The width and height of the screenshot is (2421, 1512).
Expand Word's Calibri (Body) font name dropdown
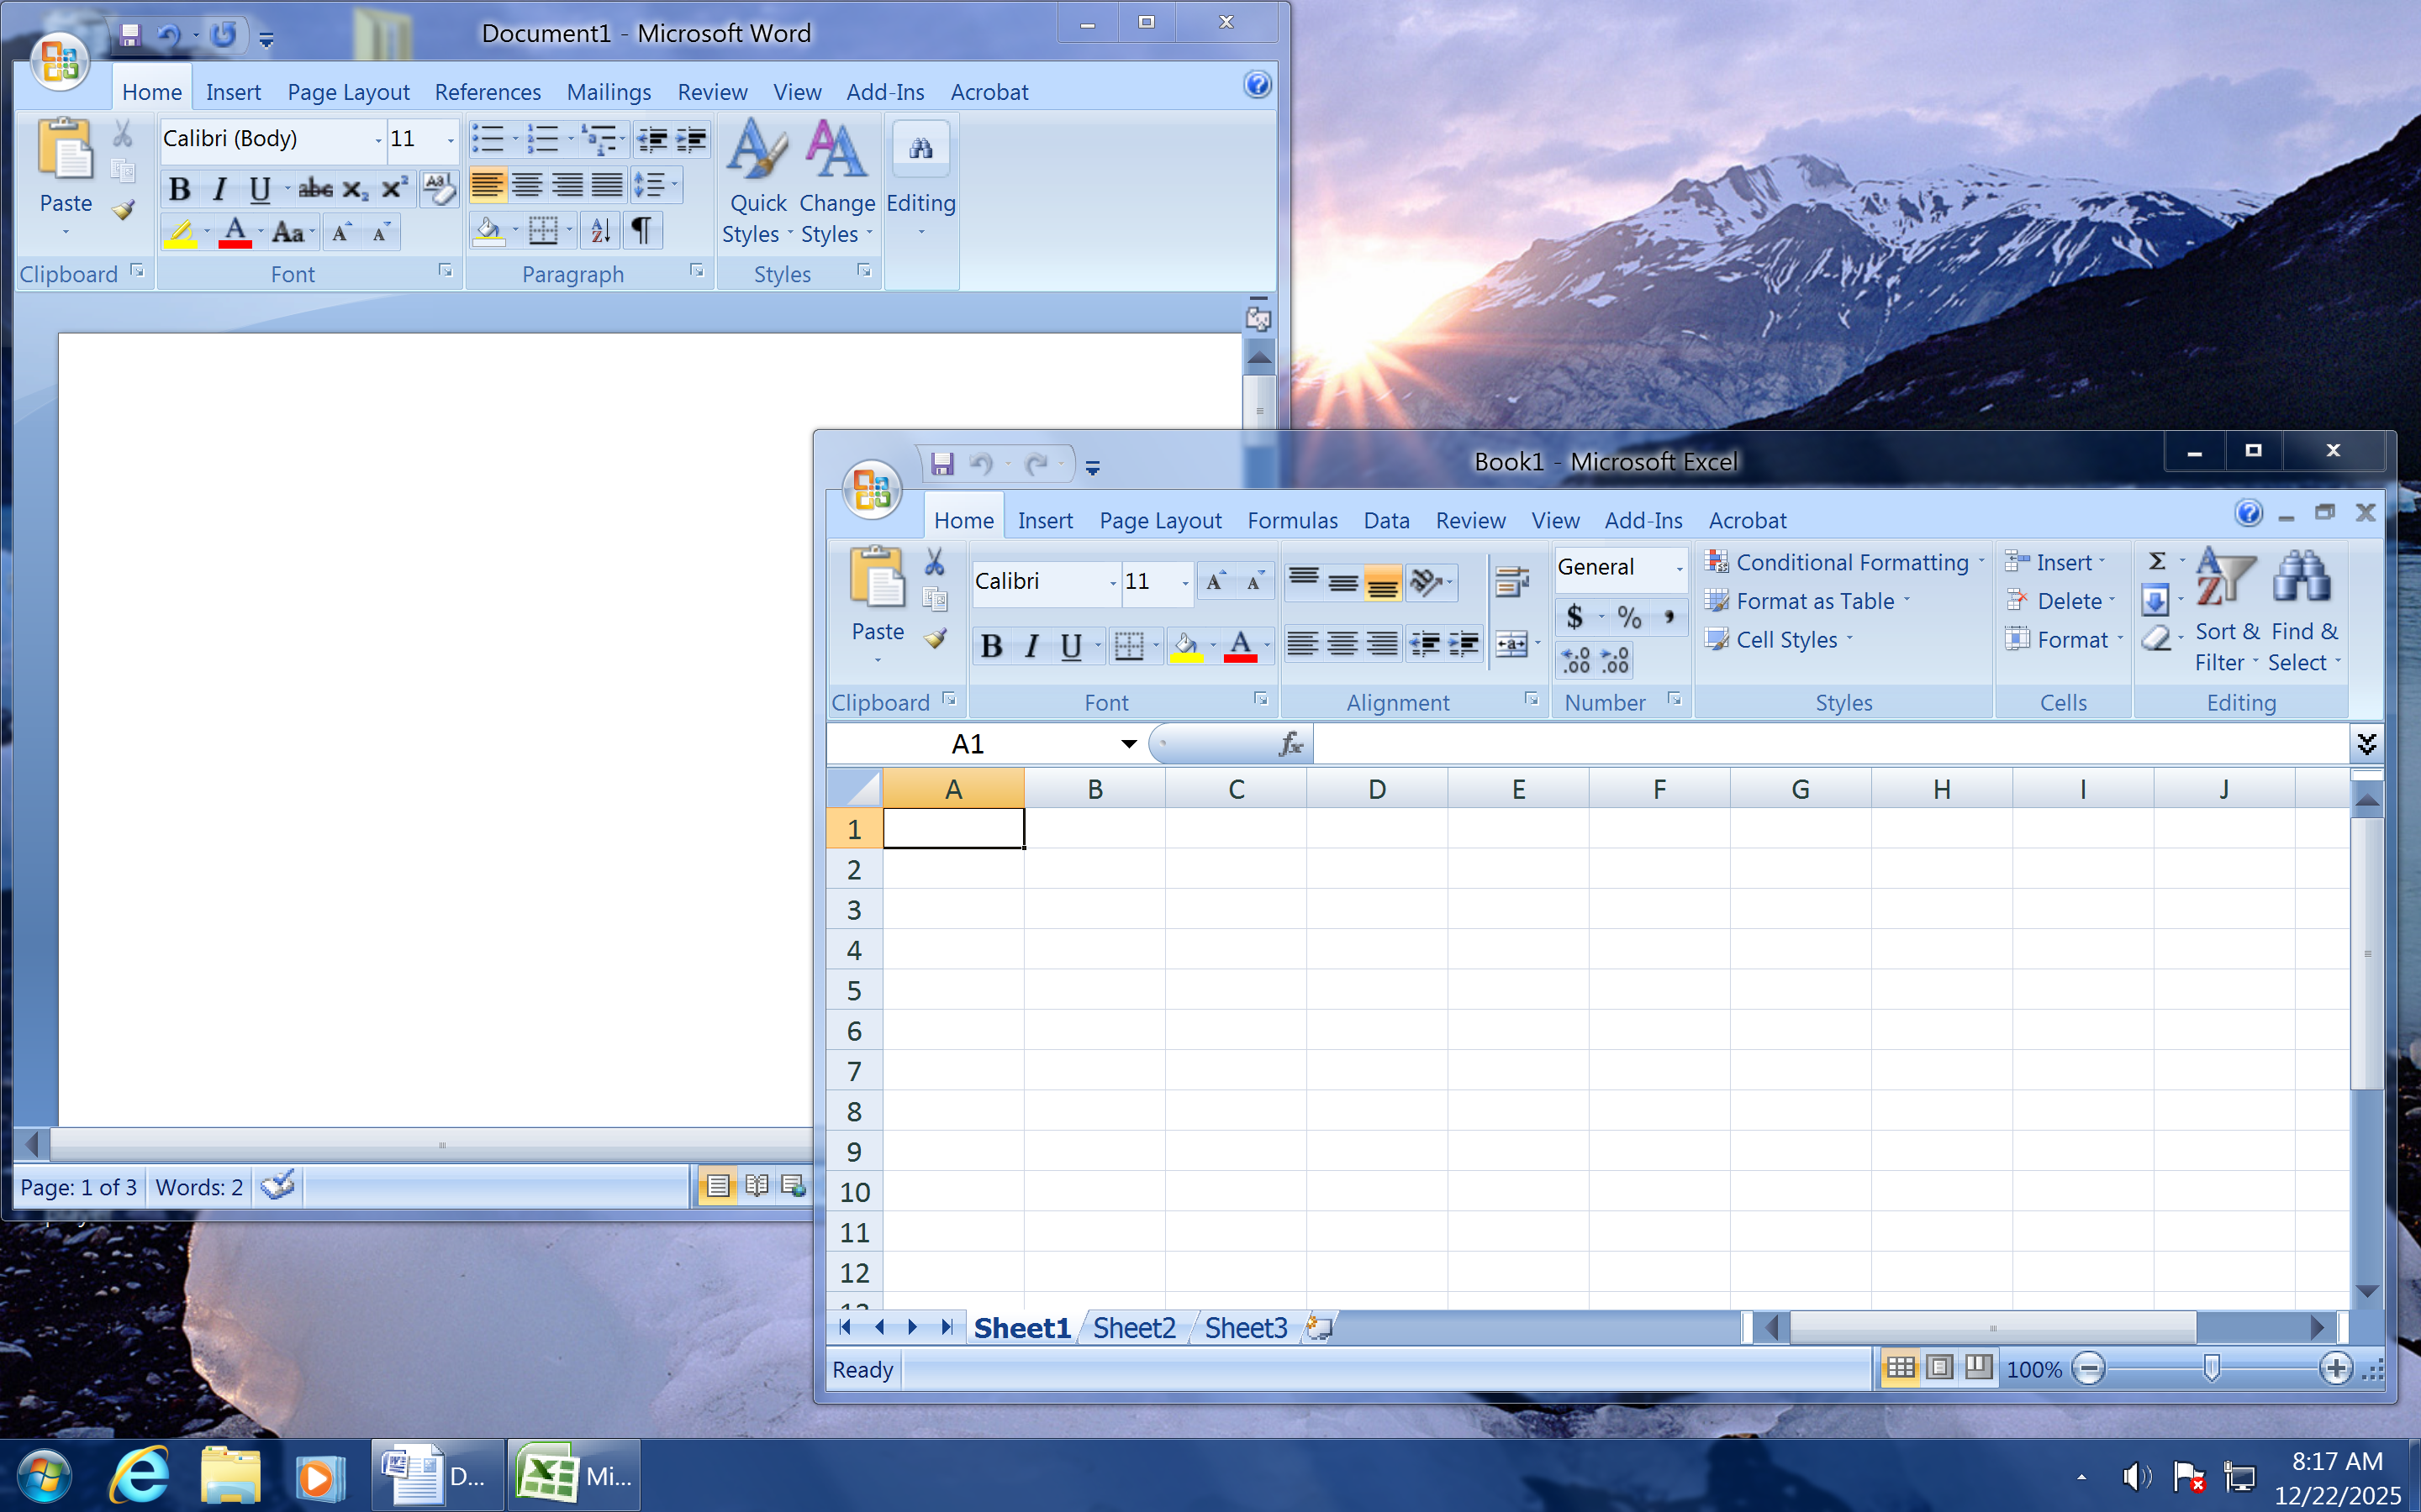tap(378, 139)
